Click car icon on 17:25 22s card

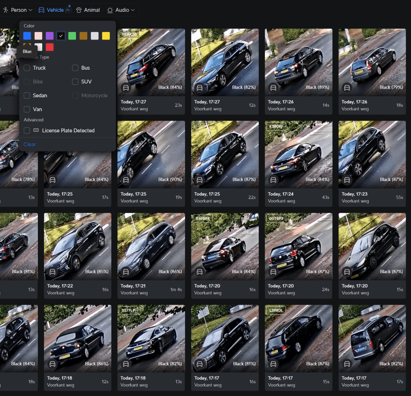click(200, 180)
